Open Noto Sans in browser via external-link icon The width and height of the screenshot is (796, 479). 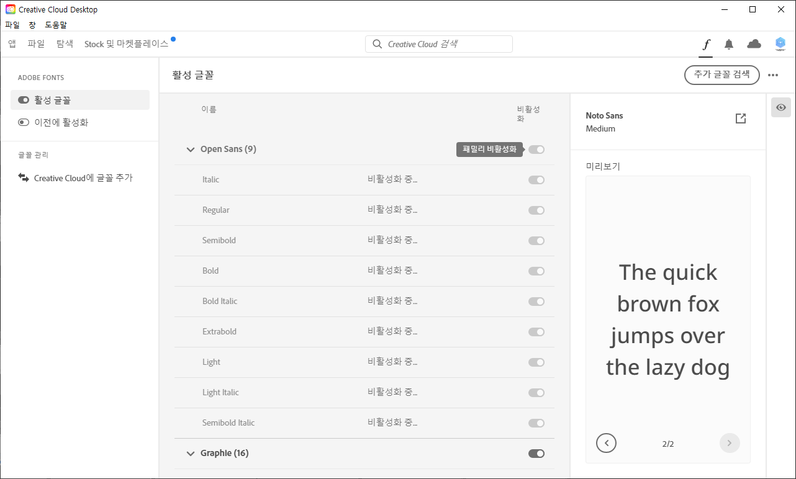tap(741, 119)
